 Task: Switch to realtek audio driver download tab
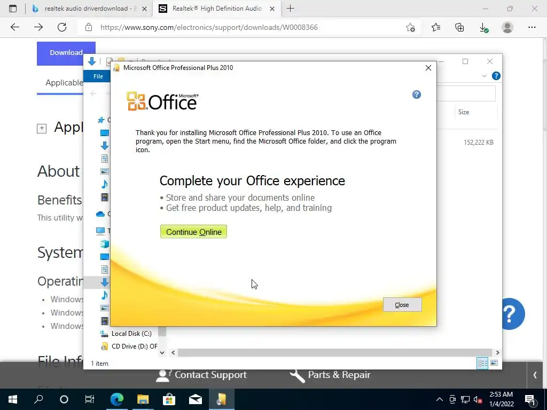90,9
